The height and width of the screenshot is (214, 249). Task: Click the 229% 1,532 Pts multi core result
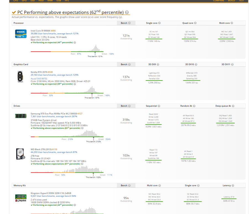click(x=227, y=41)
